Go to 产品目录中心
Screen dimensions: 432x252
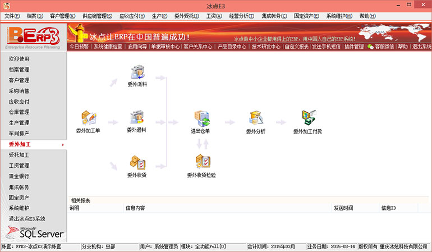tap(232, 47)
